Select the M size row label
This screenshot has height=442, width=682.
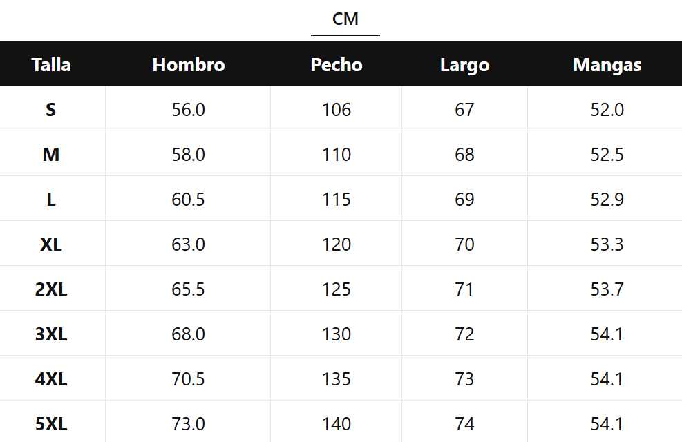tap(51, 155)
